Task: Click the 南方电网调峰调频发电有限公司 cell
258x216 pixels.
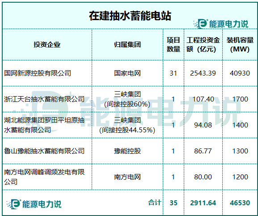Action: [44, 177]
